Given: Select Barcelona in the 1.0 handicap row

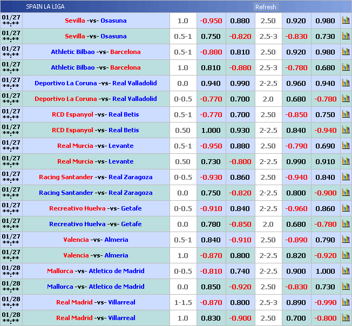Looking at the screenshot, I should tap(125, 67).
